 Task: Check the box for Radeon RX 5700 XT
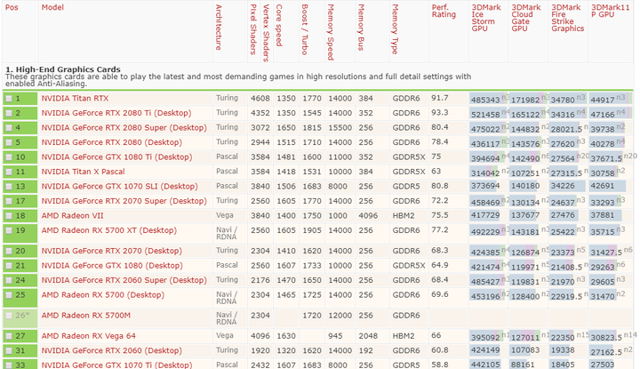[9, 230]
